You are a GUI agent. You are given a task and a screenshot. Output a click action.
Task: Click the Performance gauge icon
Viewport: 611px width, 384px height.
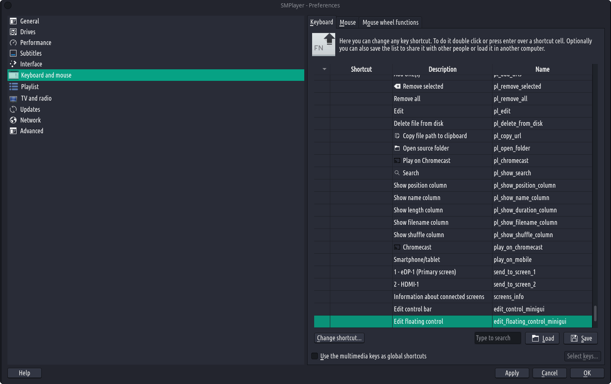click(13, 42)
